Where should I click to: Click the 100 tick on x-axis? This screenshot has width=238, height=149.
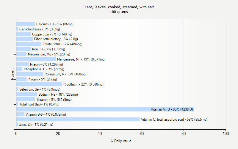click(226, 134)
